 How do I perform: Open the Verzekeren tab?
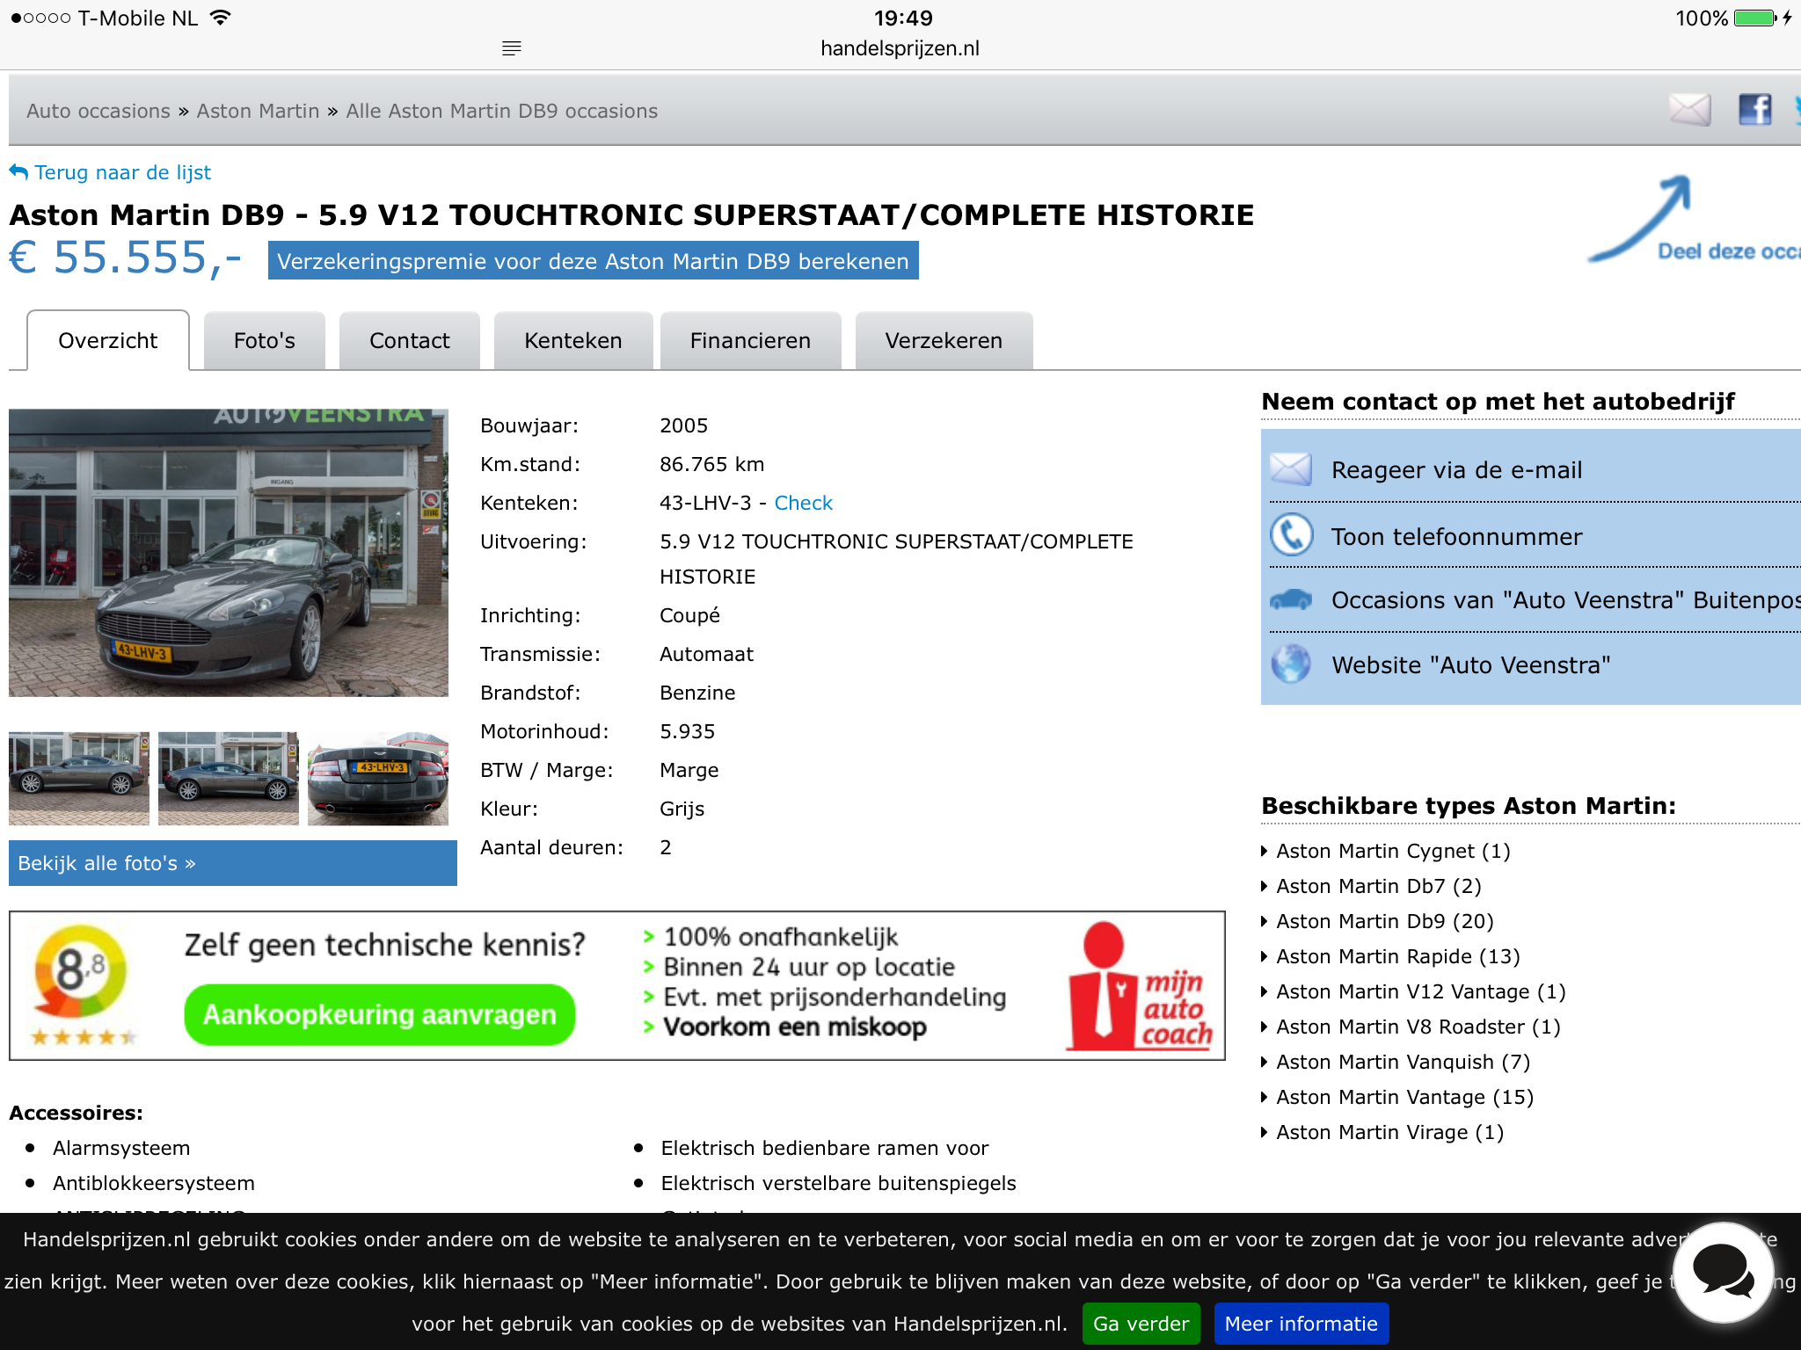click(944, 340)
